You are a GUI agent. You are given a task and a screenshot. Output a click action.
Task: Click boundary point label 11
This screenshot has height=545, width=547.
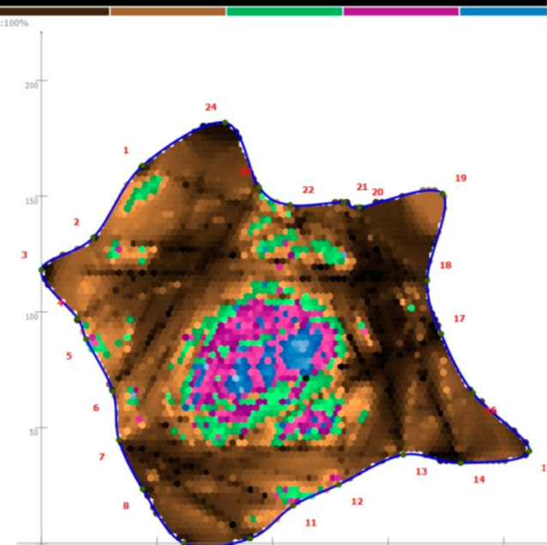click(x=310, y=523)
